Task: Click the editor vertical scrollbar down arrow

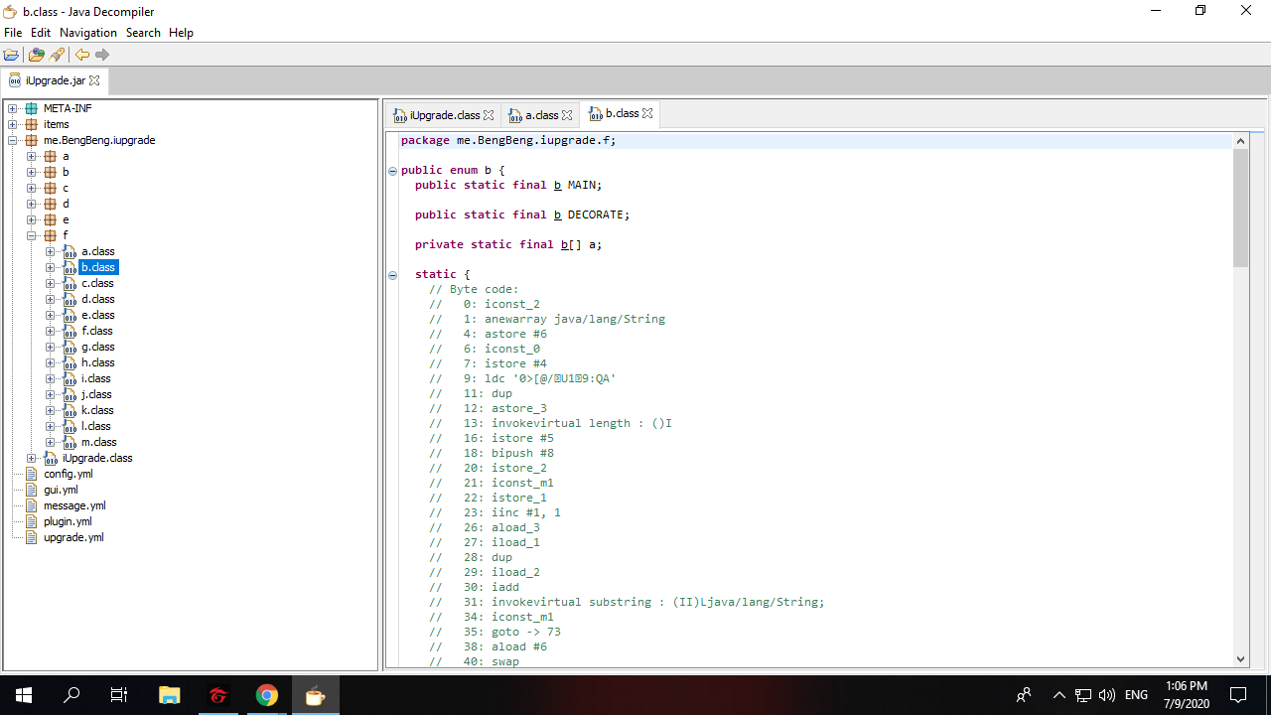Action: tap(1240, 657)
